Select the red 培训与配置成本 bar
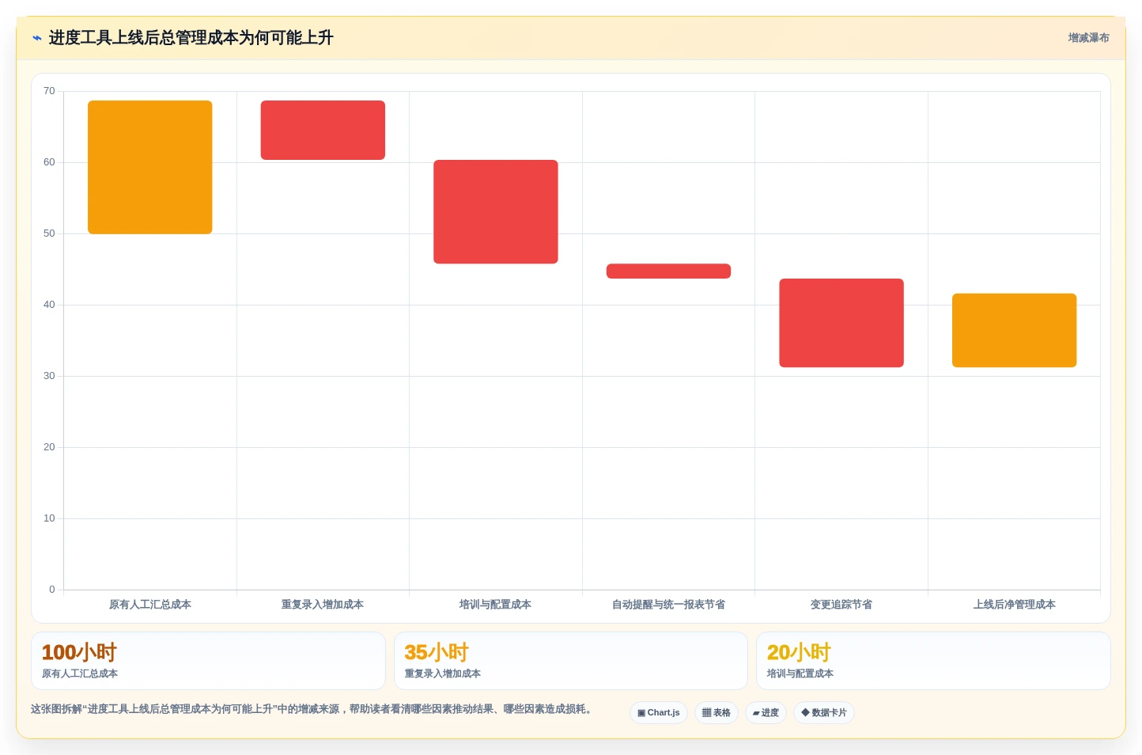 click(496, 212)
